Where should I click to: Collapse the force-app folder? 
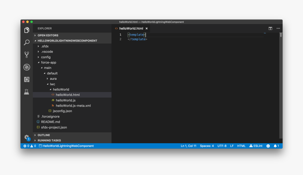pos(38,62)
